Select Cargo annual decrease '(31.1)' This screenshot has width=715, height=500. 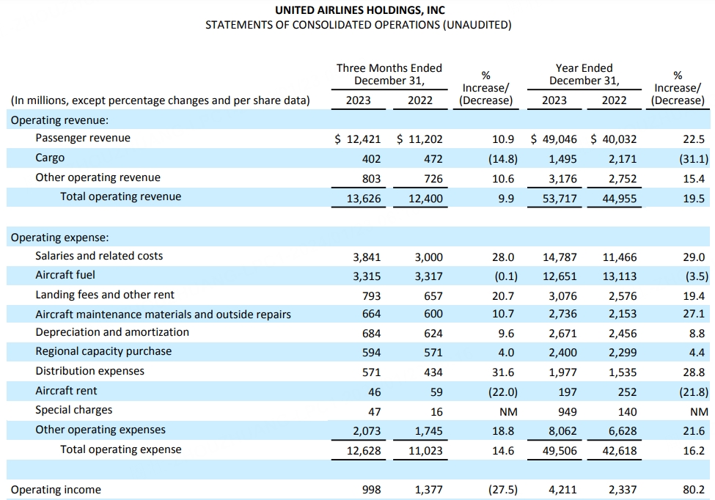(694, 159)
